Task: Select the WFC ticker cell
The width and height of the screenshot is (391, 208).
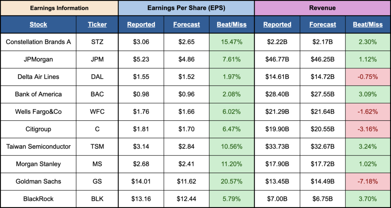Action: [97, 112]
